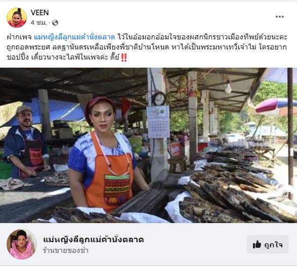Open the three-dots post options menu
The image size is (297, 268).
(x=280, y=17)
